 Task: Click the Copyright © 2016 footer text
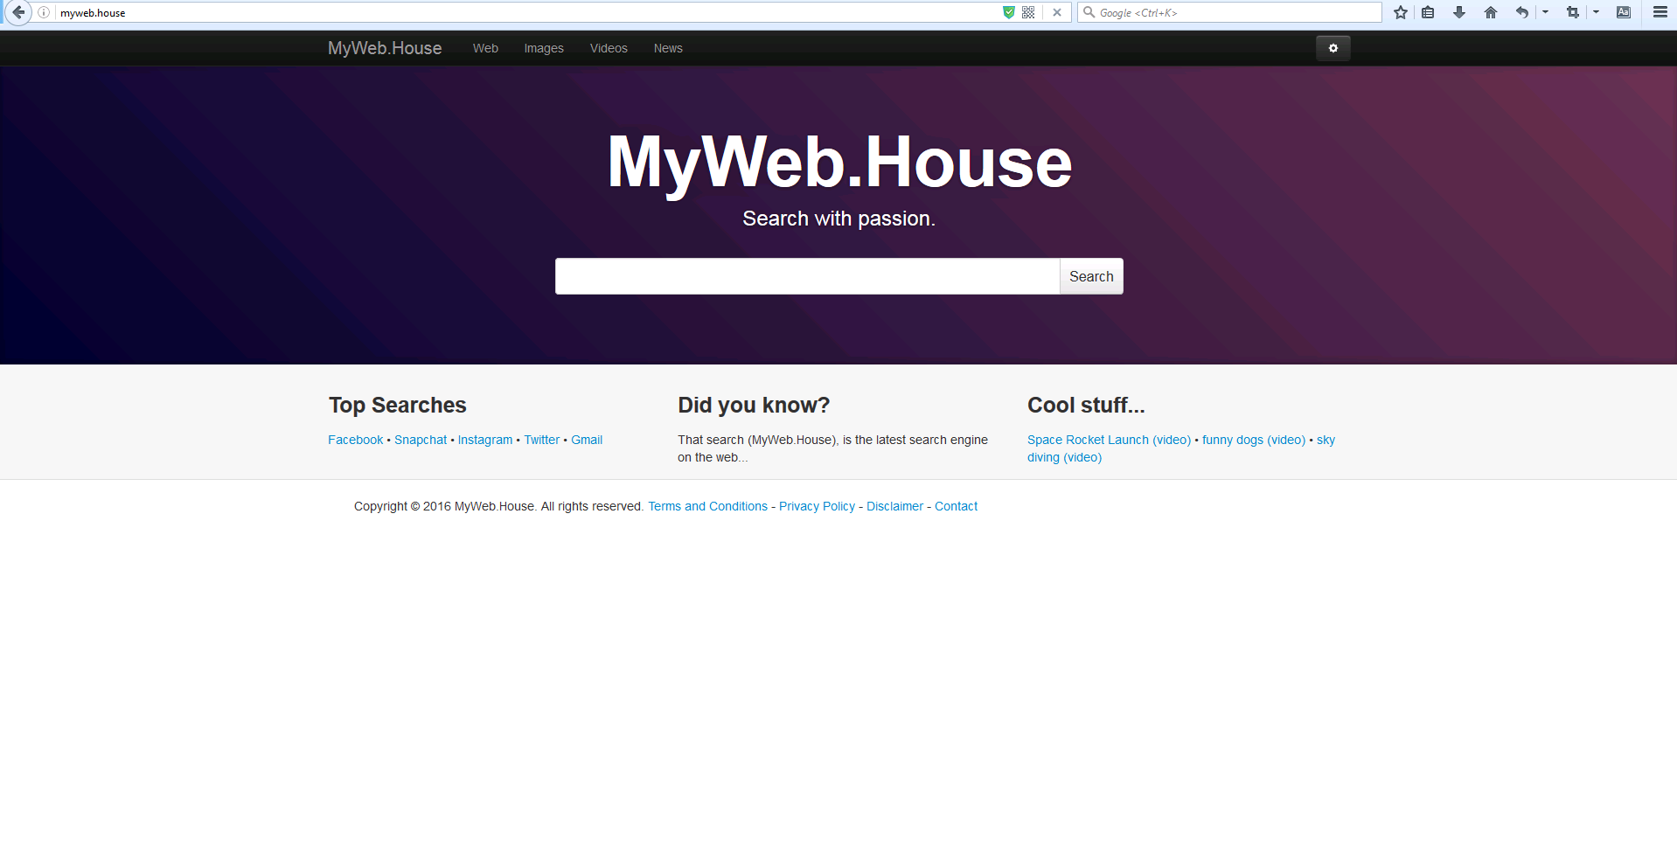(498, 506)
